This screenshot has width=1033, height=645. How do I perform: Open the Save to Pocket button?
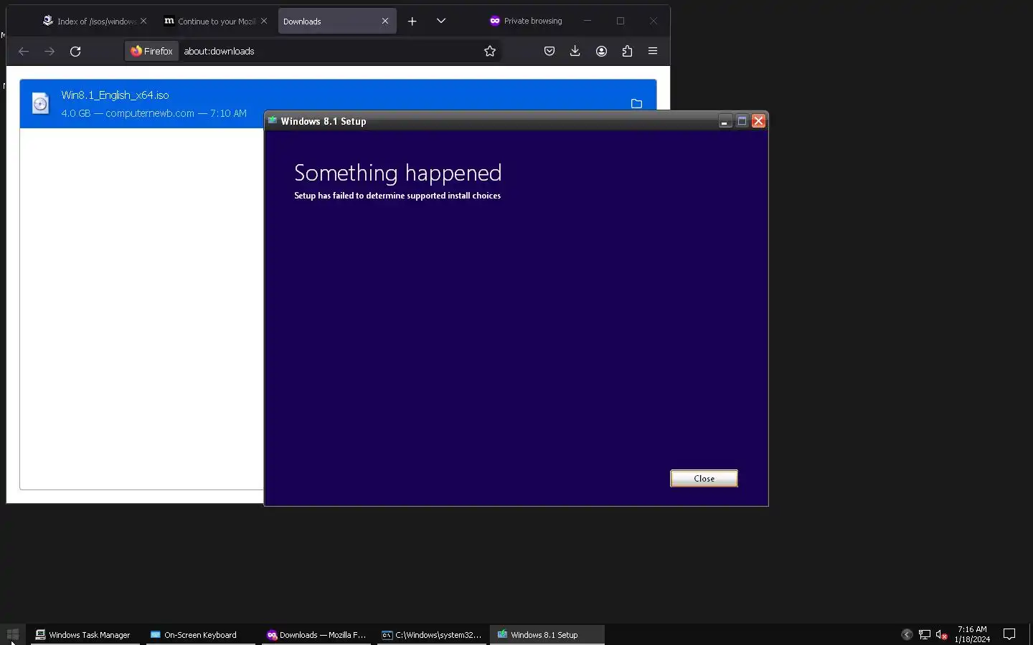[549, 51]
